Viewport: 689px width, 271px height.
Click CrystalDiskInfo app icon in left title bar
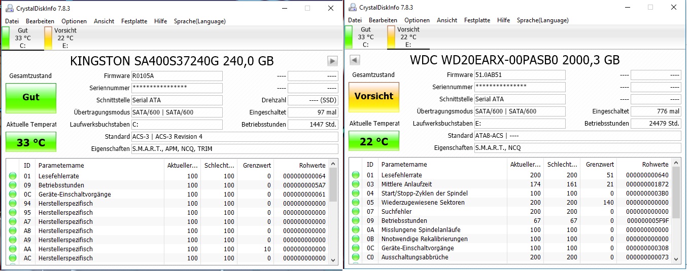tap(9, 8)
